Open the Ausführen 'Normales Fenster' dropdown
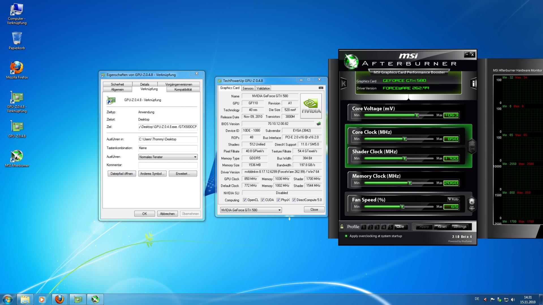The image size is (543, 305). coord(168,157)
